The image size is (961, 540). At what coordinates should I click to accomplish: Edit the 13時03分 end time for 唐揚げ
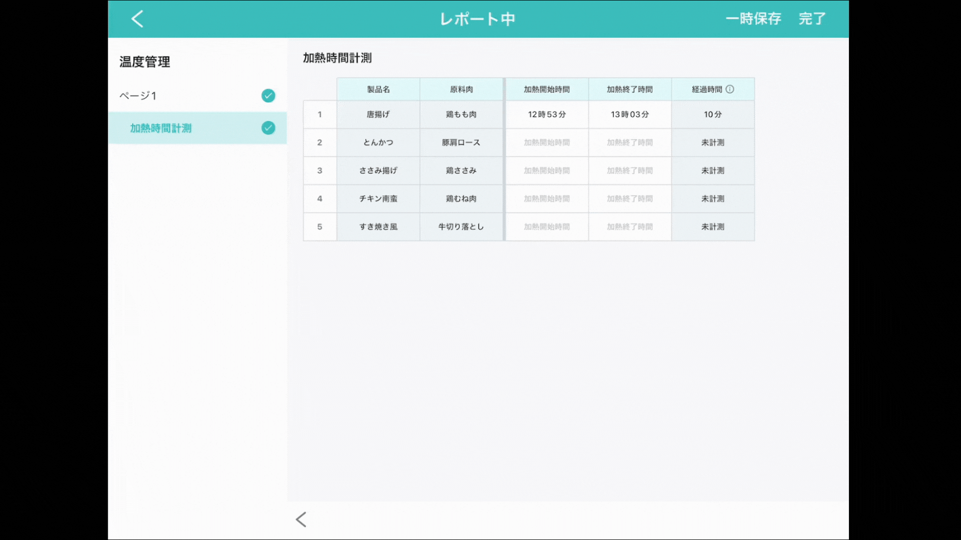pos(630,114)
